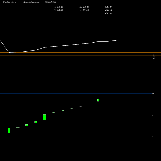
Task: Select the 'OC: 0' reading
Action: (x=109, y=7)
